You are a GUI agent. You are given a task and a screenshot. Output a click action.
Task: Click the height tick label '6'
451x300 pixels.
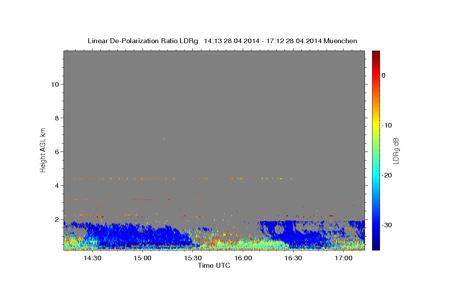(x=56, y=151)
